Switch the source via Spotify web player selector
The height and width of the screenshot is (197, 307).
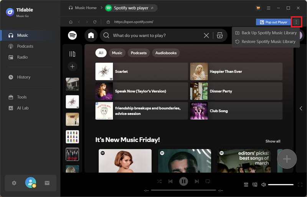pos(131,8)
